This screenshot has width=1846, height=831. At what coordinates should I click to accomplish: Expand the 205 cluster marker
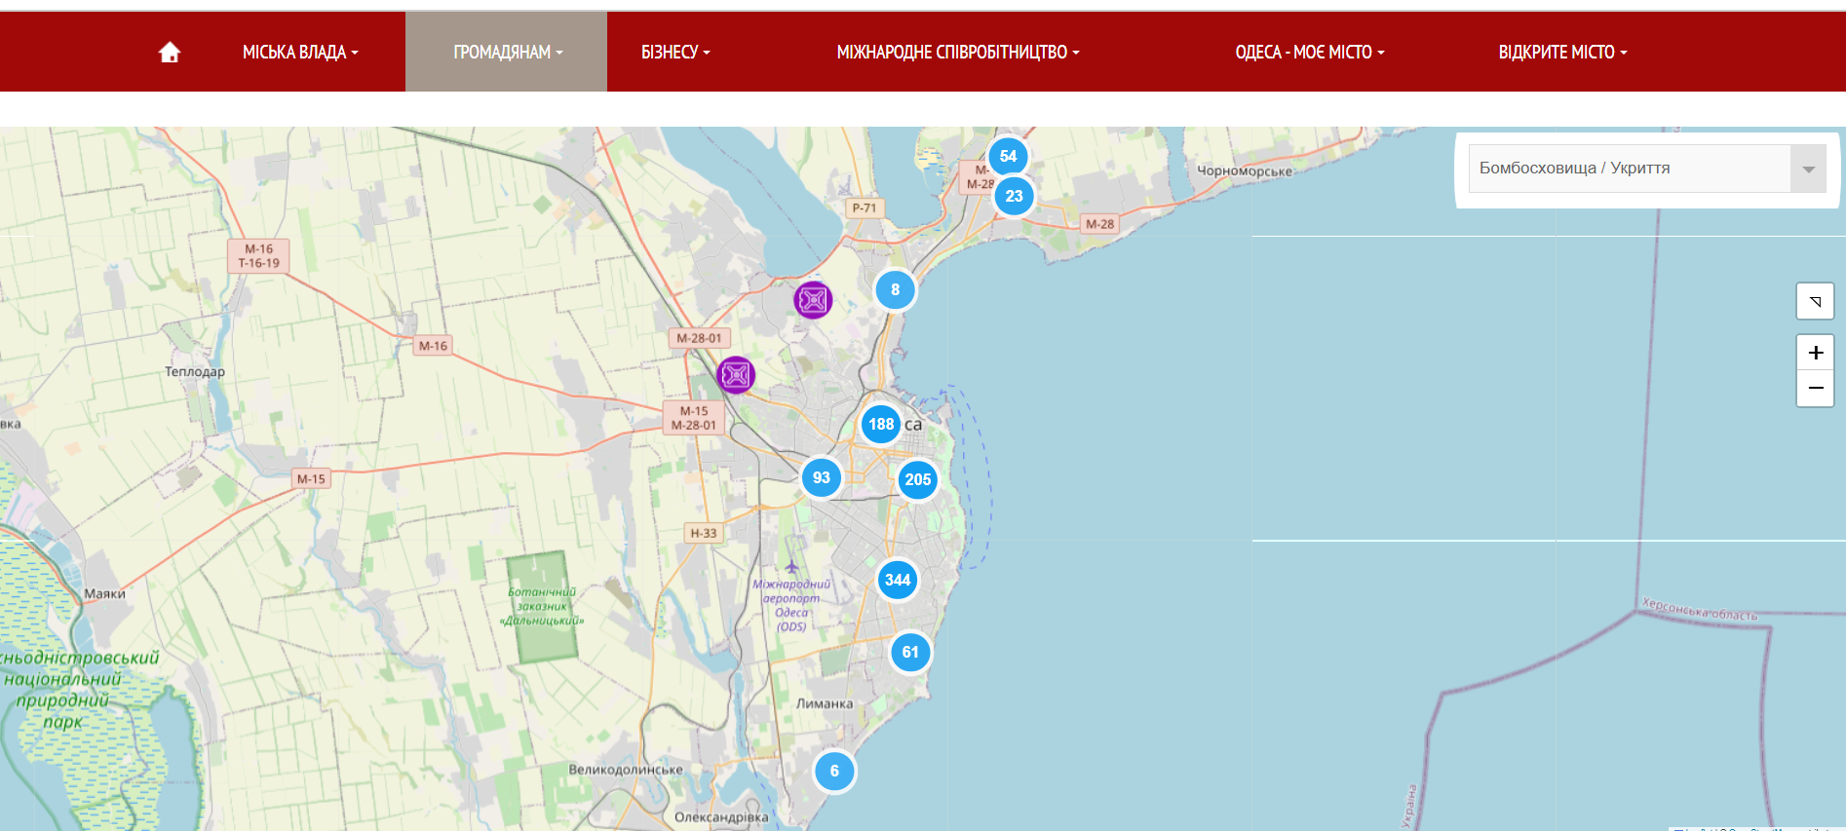point(918,479)
